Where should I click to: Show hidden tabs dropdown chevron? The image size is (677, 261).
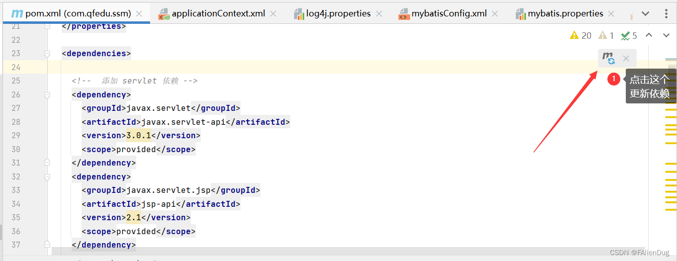(646, 14)
